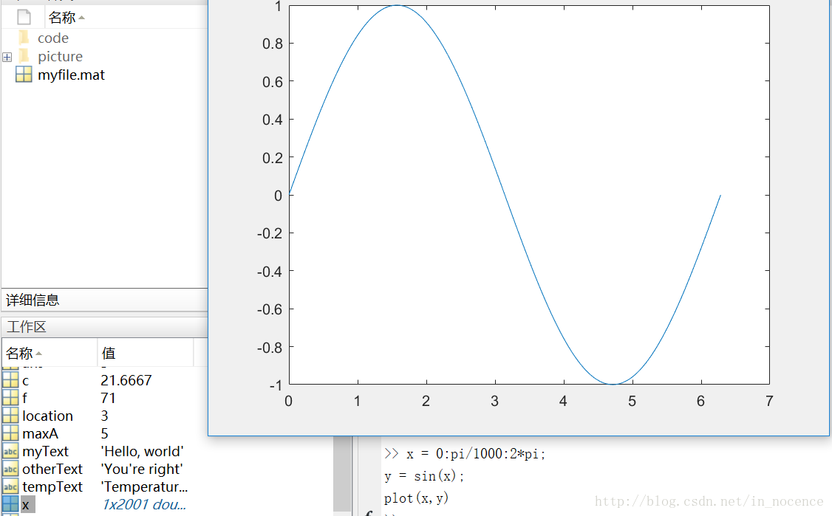832x516 pixels.
Task: Click the sine curve peak in the plot
Action: [397, 6]
